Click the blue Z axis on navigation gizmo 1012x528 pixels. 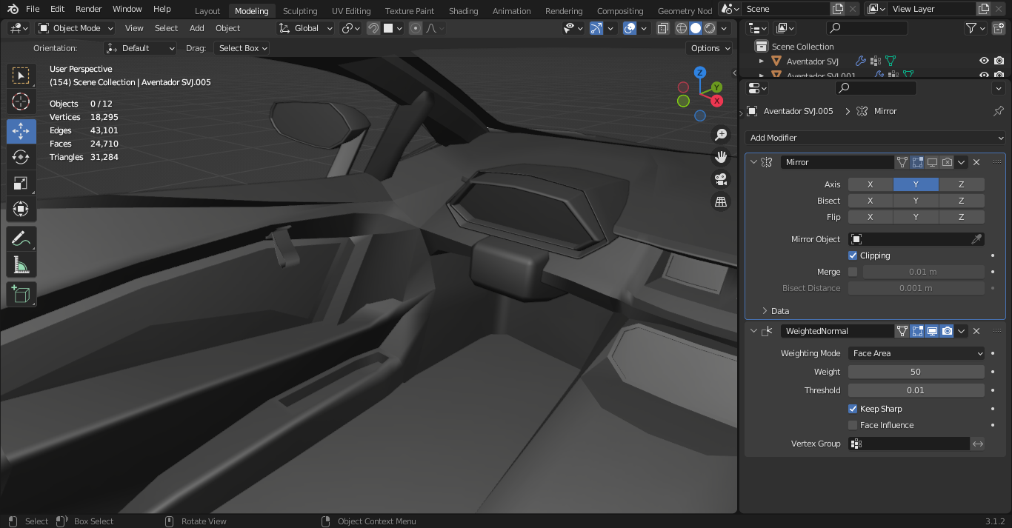[700, 73]
